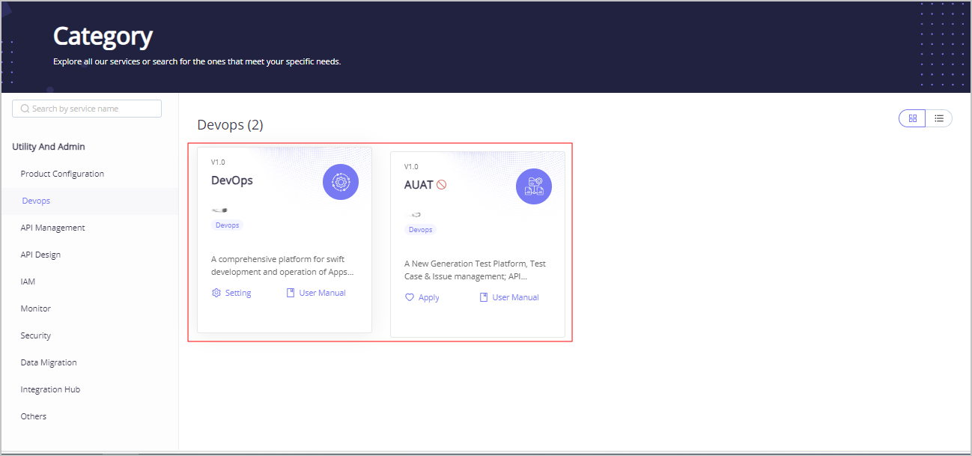This screenshot has height=456, width=972.
Task: Click the Category page title
Action: (103, 36)
